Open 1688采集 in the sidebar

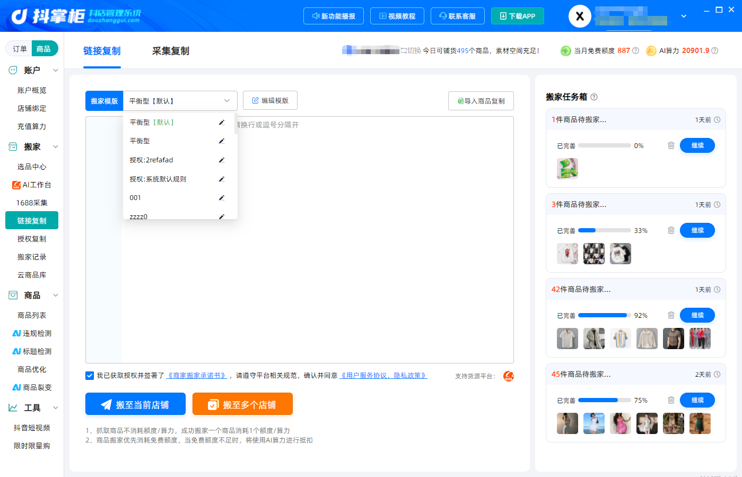(x=32, y=203)
